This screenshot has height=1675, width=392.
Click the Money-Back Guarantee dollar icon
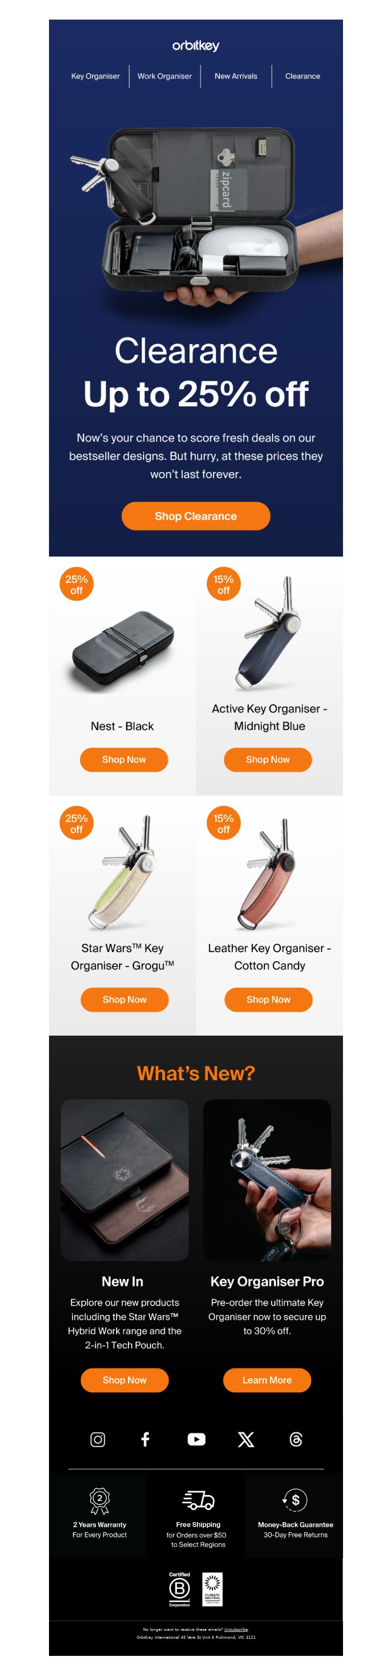pyautogui.click(x=294, y=1500)
